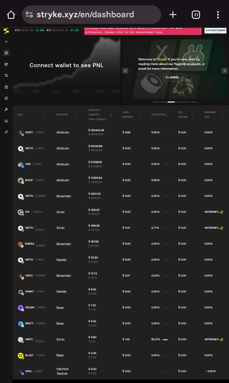Click the 0.04% utilization value
This screenshot has width=229, height=383.
pos(155,276)
